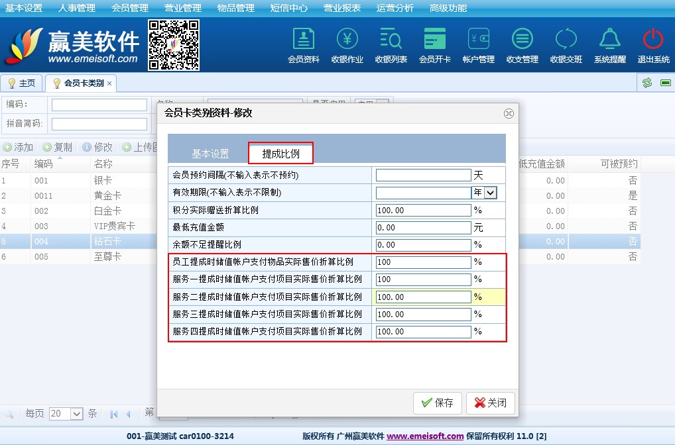The height and width of the screenshot is (445, 675).
Task: Open the 会员资料 member info icon
Action: 304,40
